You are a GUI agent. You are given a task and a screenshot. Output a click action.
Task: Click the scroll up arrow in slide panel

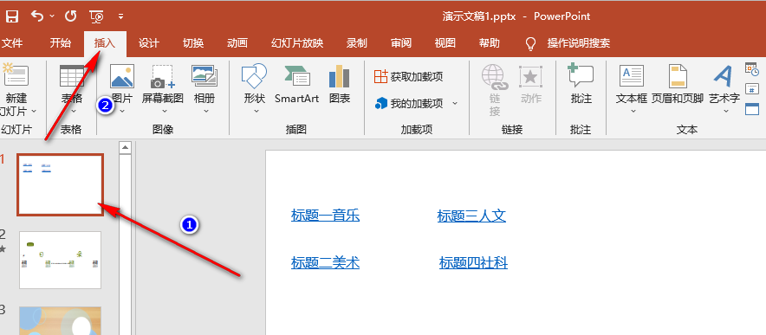click(126, 147)
